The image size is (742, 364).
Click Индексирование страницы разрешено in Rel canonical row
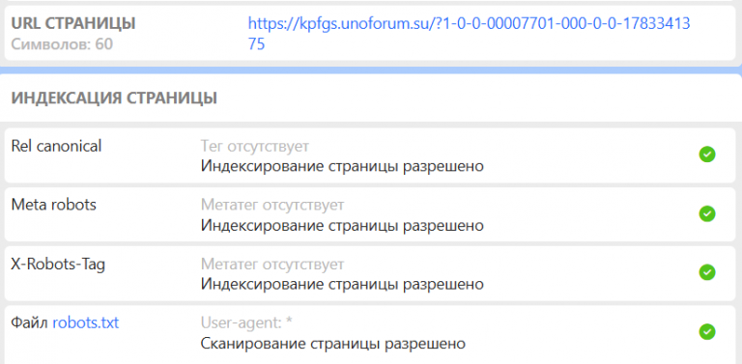click(x=342, y=166)
